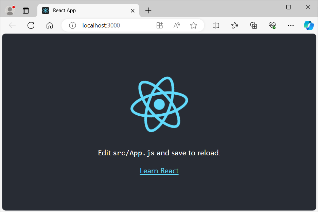Start Read aloud
This screenshot has width=318, height=212.
(177, 25)
